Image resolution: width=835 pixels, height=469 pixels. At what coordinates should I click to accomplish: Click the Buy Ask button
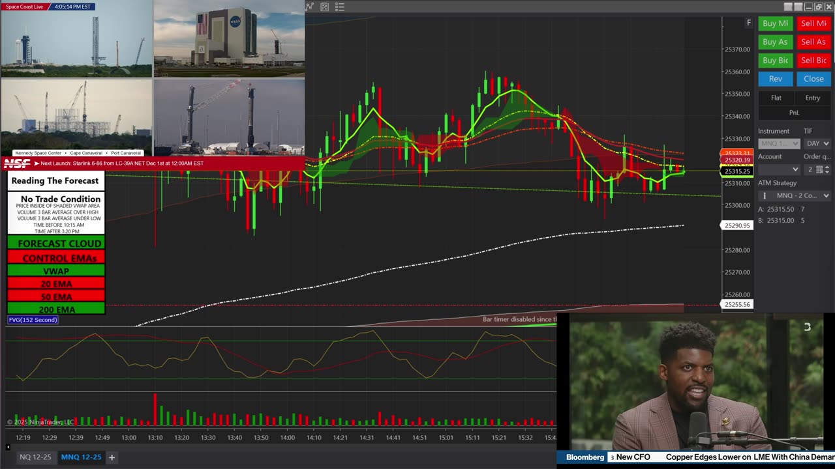click(x=776, y=42)
